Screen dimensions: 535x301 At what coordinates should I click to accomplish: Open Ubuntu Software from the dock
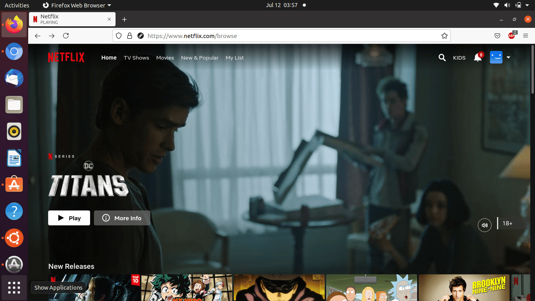click(14, 185)
